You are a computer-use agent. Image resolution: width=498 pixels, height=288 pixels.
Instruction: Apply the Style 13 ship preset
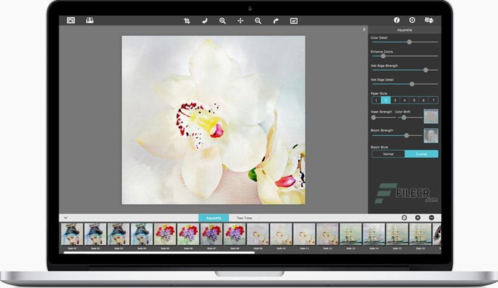tap(351, 234)
